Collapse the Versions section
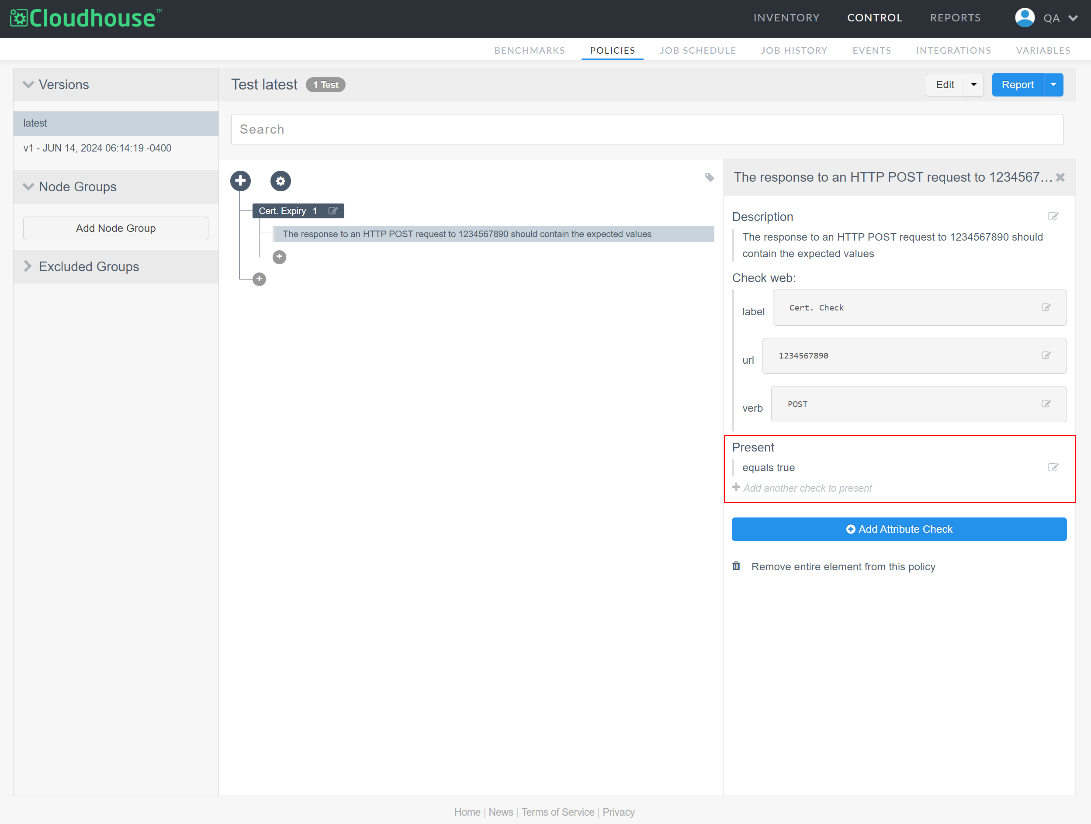This screenshot has height=824, width=1091. [x=28, y=84]
